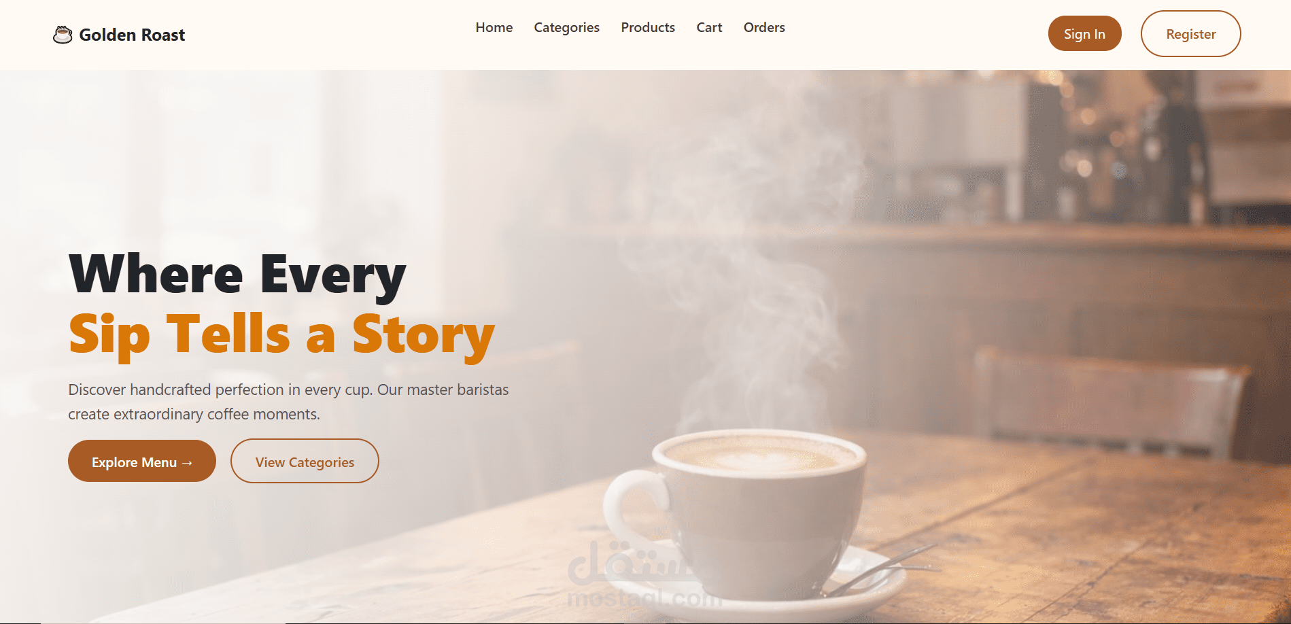1291x624 pixels.
Task: Open the Categories nav link
Action: pyautogui.click(x=566, y=28)
